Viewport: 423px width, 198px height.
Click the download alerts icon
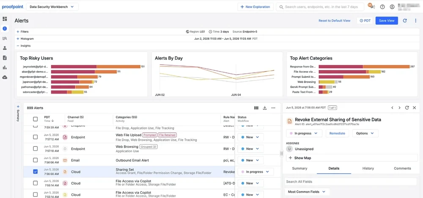pyautogui.click(x=265, y=108)
